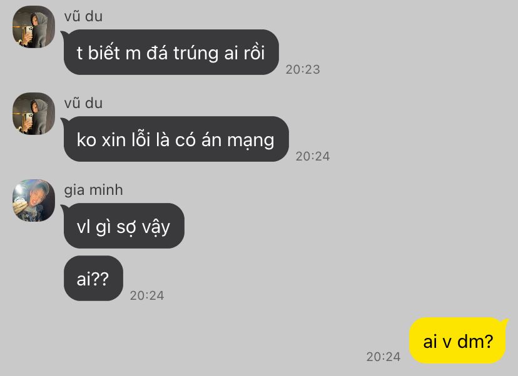Select the sender name vũ du at top
Image resolution: width=518 pixels, height=376 pixels.
83,16
